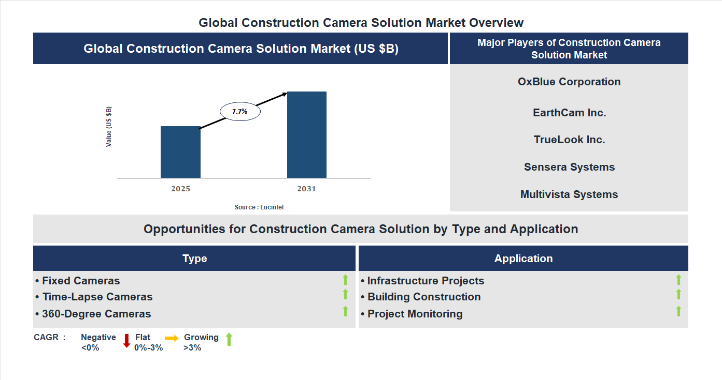Click the red Negative CAGR arrow in legend
The height and width of the screenshot is (380, 722).
click(126, 341)
